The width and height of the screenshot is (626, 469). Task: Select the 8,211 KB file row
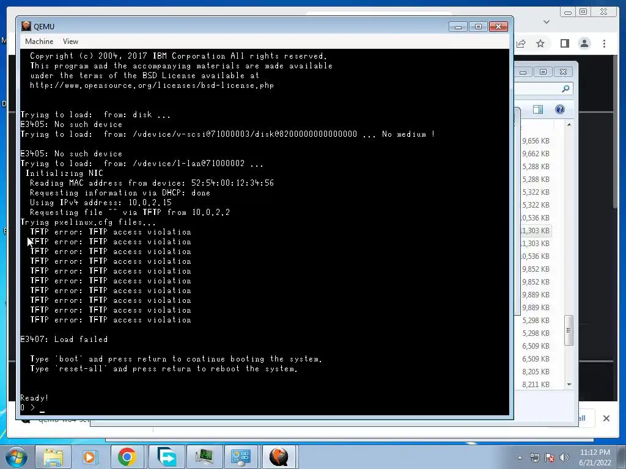(536, 385)
